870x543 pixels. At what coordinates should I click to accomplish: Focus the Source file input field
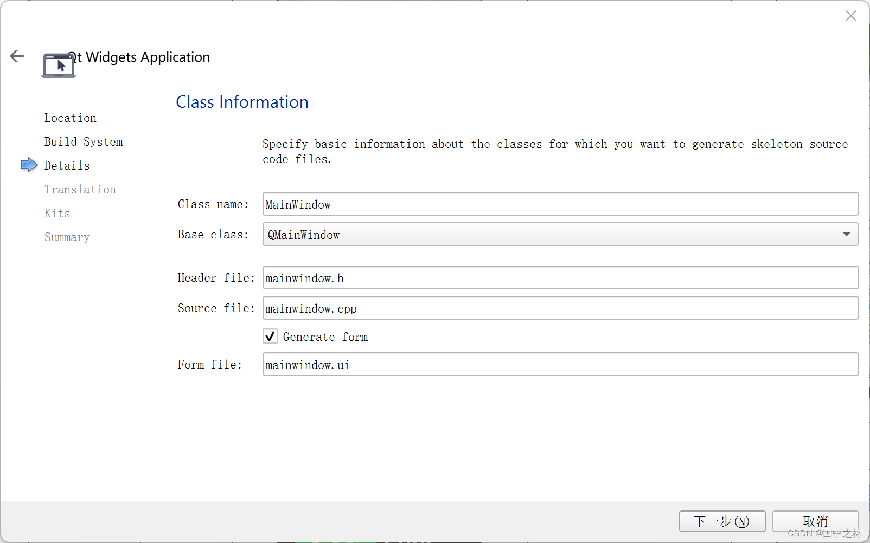point(560,308)
